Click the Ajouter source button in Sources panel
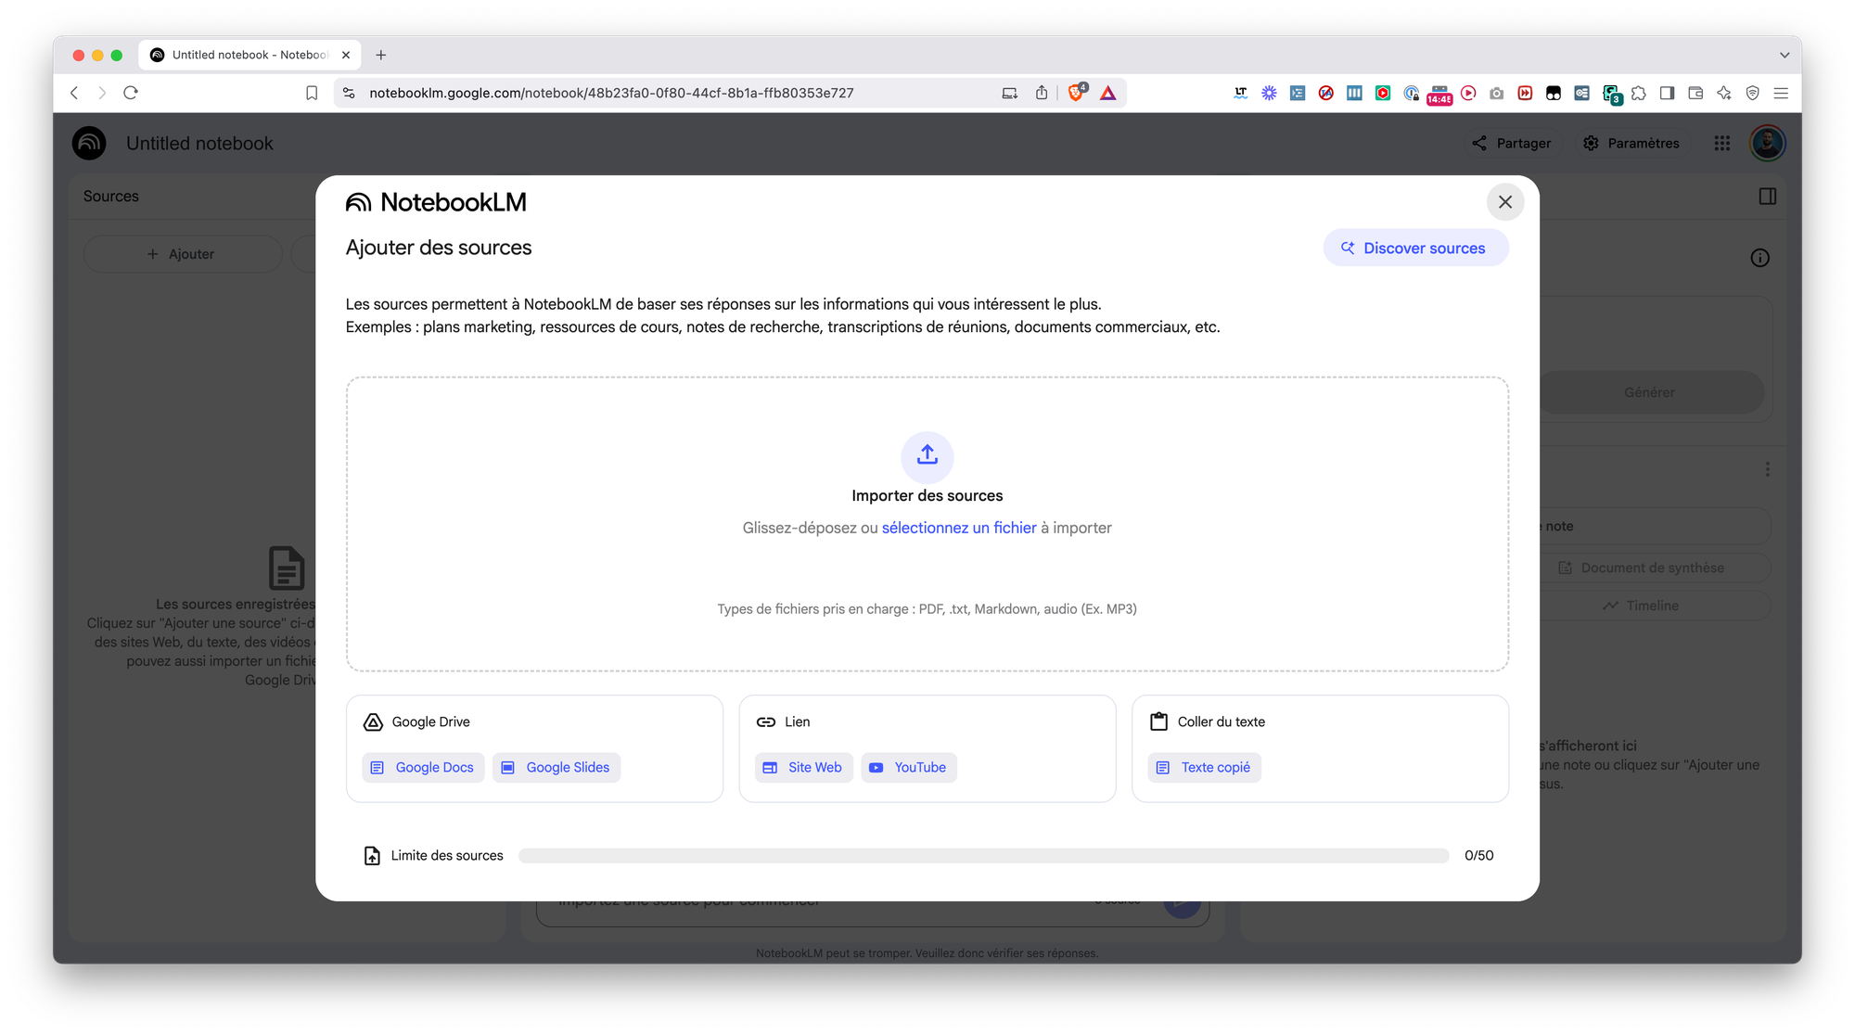This screenshot has height=1034, width=1855. 182,253
